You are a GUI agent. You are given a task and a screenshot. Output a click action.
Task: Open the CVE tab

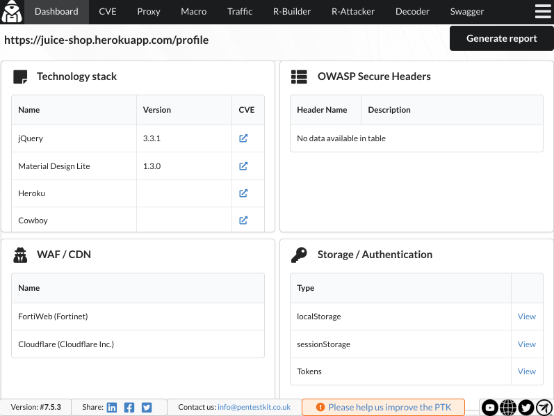coord(108,12)
